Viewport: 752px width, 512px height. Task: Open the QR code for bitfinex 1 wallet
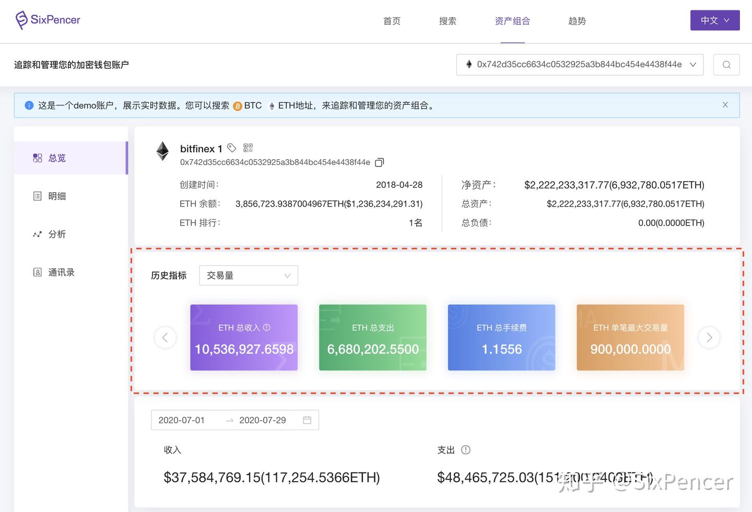pyautogui.click(x=248, y=148)
